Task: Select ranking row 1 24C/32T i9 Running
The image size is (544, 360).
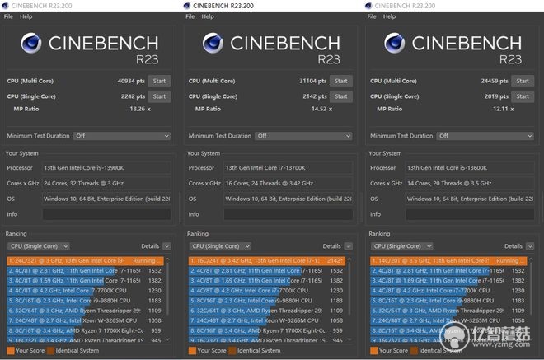Action: [86, 261]
